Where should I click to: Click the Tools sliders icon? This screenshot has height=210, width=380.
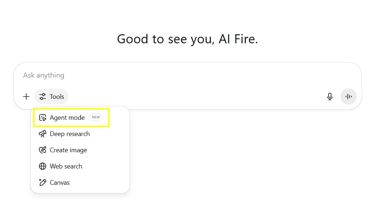tap(43, 97)
